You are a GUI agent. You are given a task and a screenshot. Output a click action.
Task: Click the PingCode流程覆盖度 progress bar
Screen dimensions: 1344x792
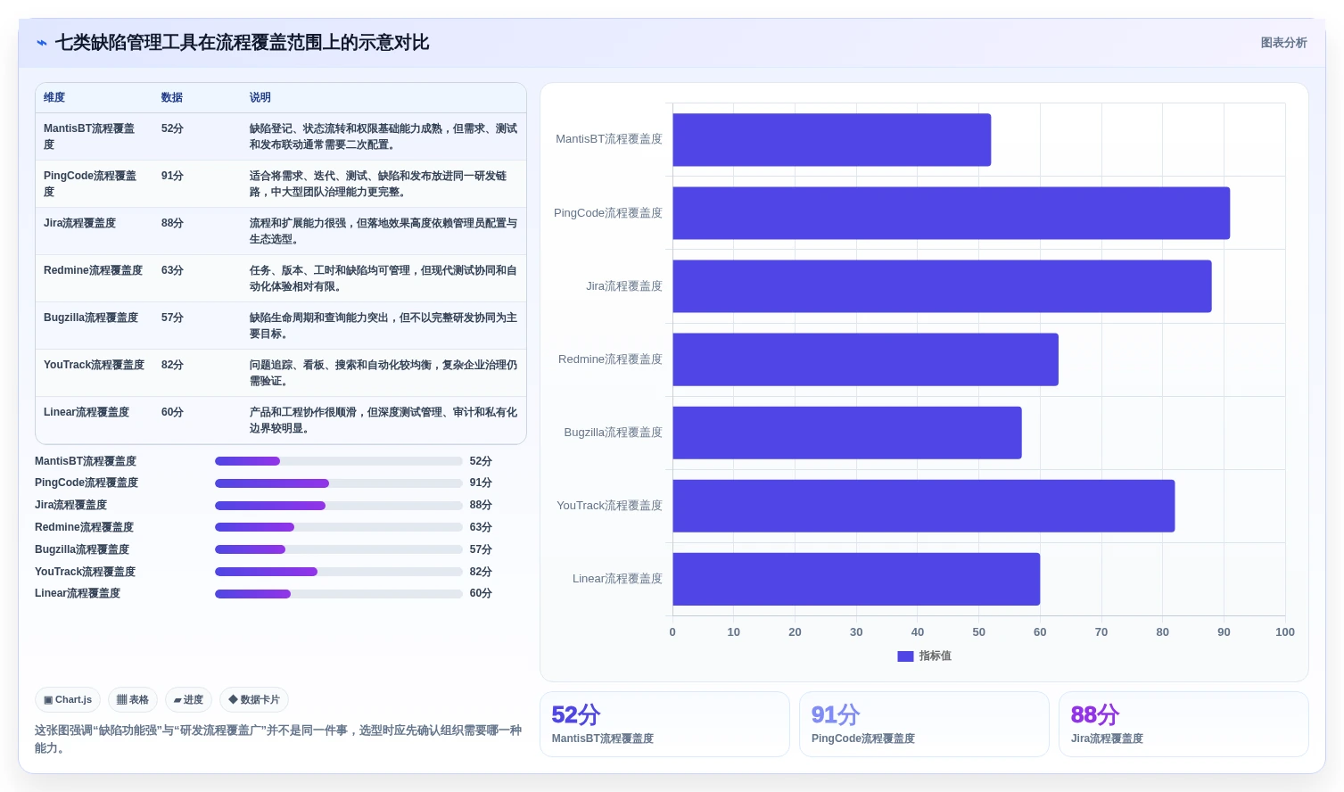click(x=339, y=483)
